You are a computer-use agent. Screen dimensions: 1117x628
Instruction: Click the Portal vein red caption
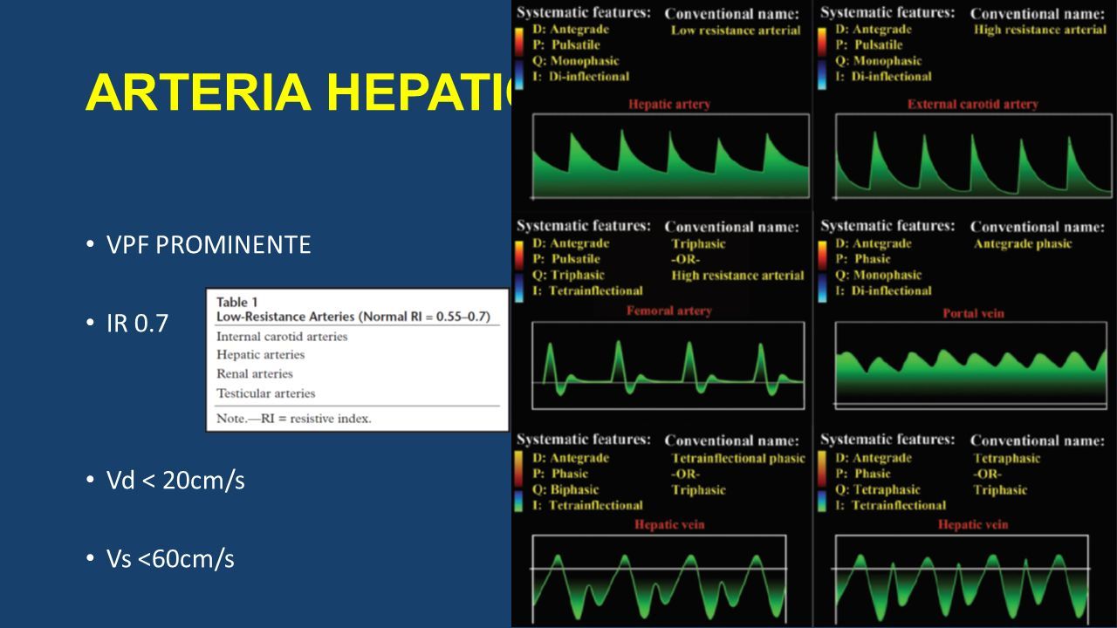pos(972,313)
